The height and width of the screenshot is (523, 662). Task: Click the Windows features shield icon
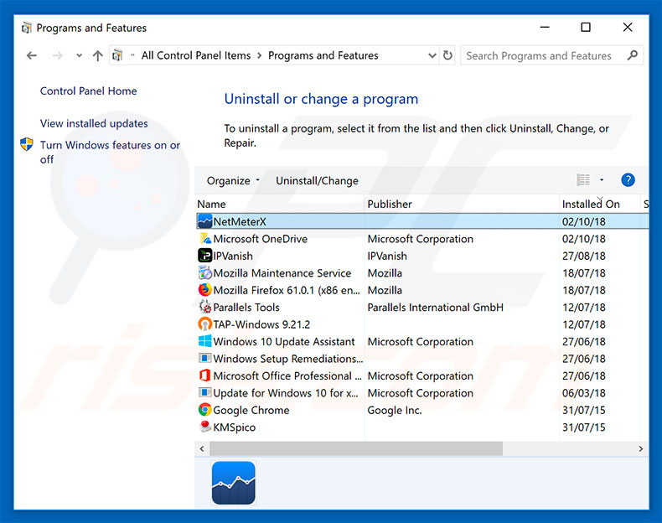pyautogui.click(x=27, y=144)
